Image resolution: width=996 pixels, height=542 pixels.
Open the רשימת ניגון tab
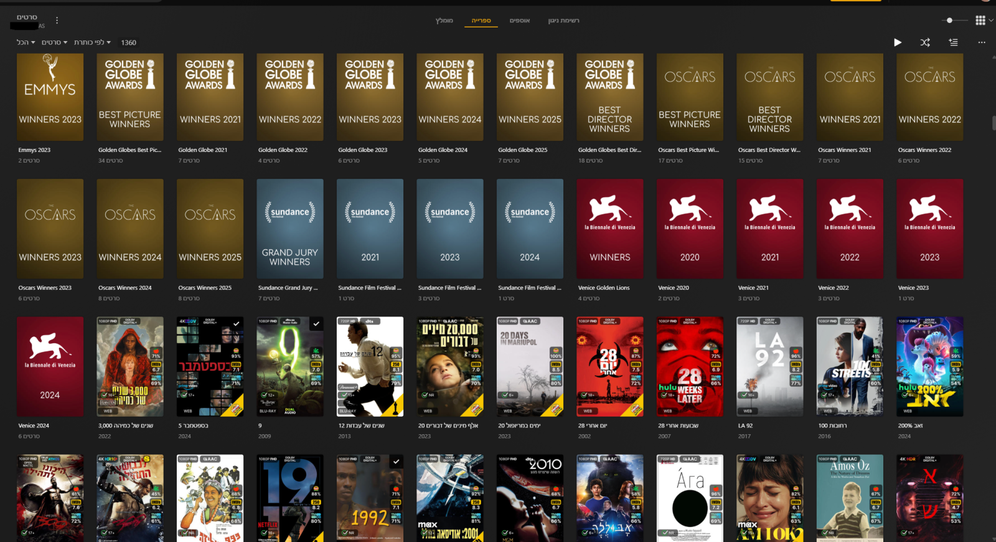click(563, 21)
